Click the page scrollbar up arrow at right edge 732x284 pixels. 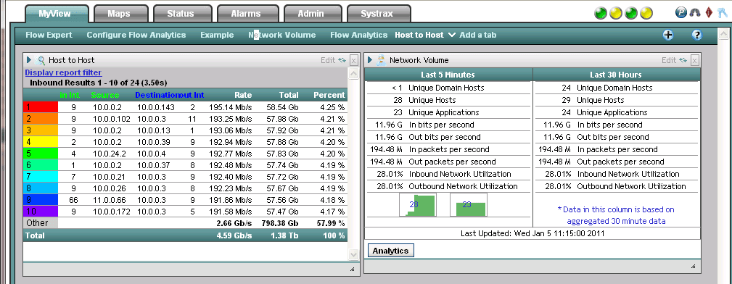point(723,35)
